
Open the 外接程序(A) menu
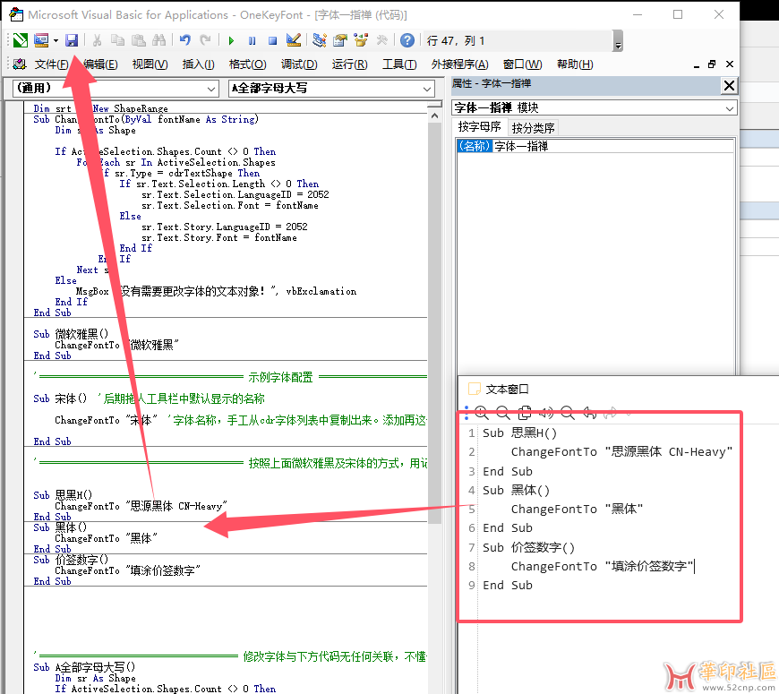pos(459,64)
